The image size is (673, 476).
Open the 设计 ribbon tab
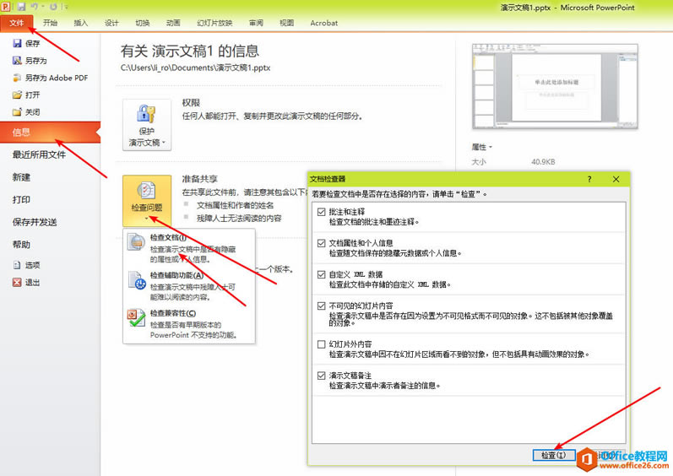click(x=111, y=23)
